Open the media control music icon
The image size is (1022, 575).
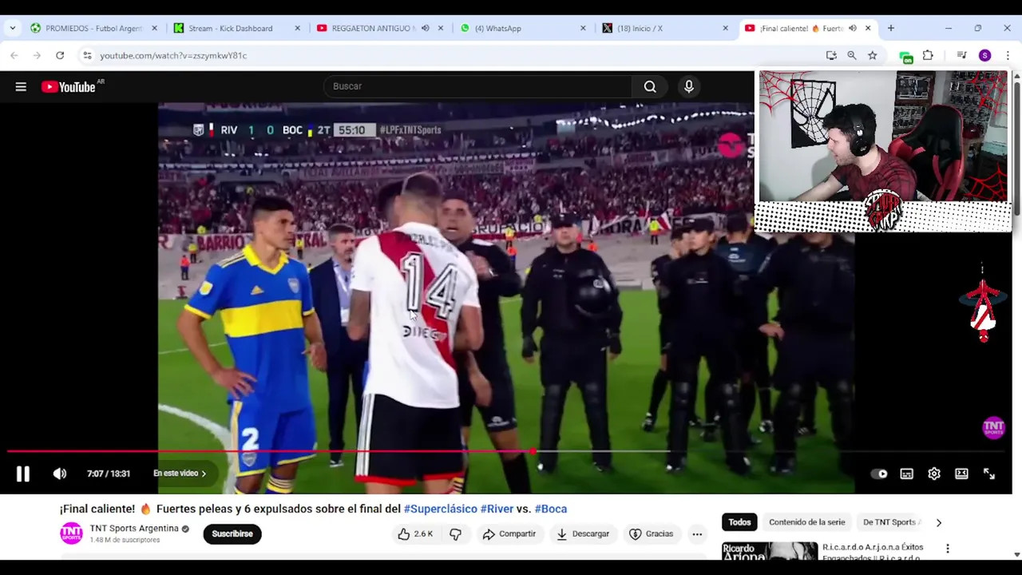[x=962, y=55]
